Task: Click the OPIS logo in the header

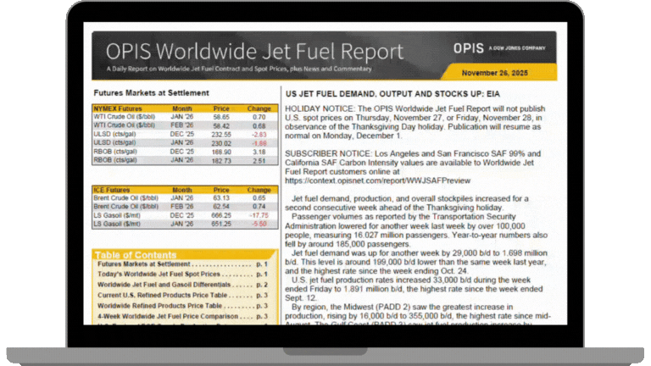Action: coord(470,47)
